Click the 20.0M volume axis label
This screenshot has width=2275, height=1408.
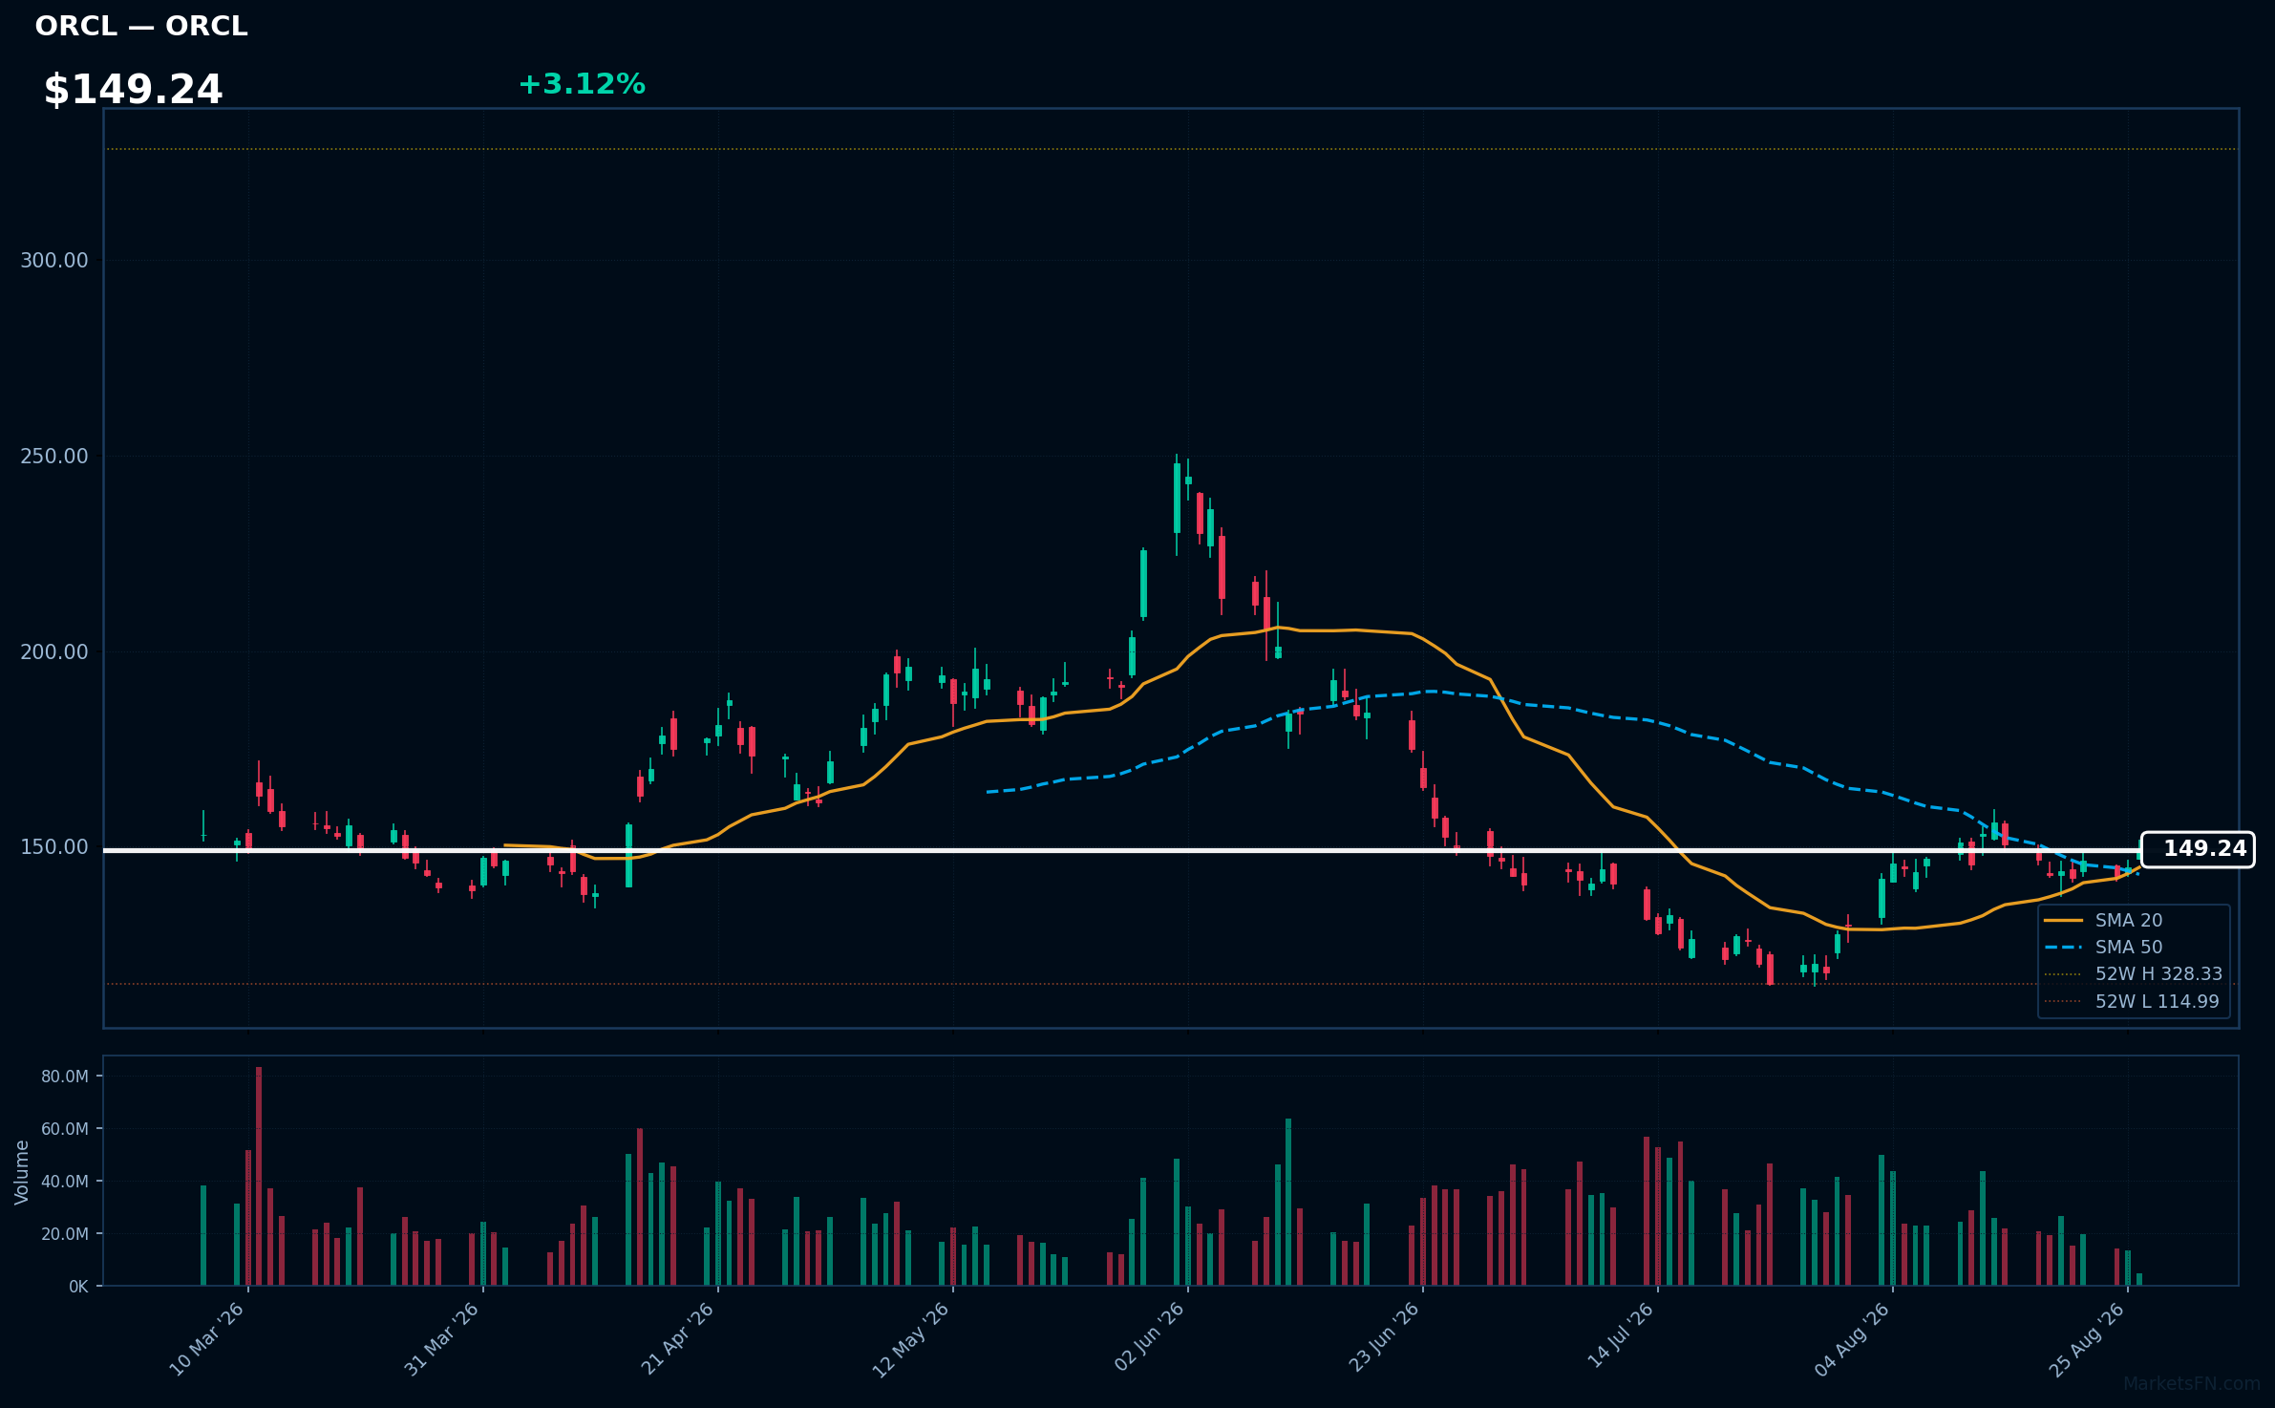click(65, 1234)
